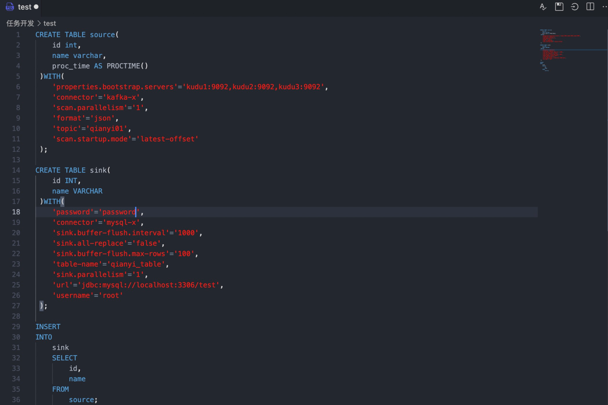Click 'source;' on the last line

coord(83,400)
